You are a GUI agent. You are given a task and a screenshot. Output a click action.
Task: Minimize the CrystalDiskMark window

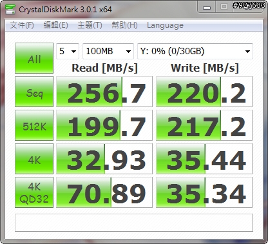pos(207,7)
